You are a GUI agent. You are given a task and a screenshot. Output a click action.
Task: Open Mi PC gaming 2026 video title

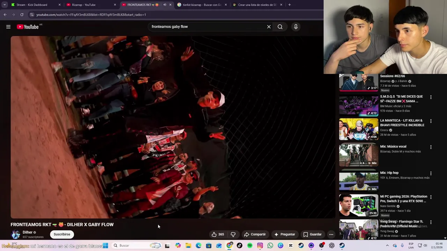tap(404, 199)
